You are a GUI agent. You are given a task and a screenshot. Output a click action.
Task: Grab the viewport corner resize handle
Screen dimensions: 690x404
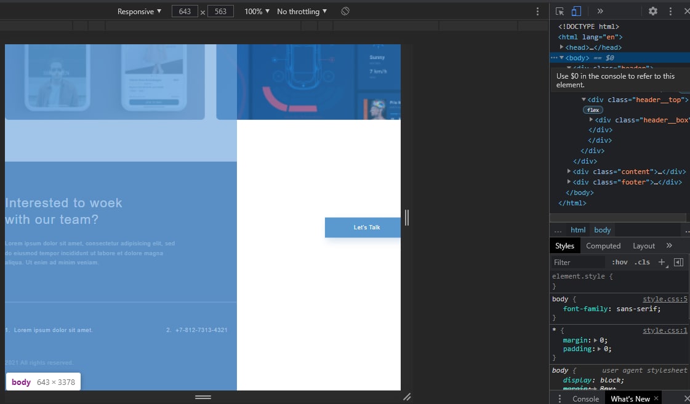[407, 397]
